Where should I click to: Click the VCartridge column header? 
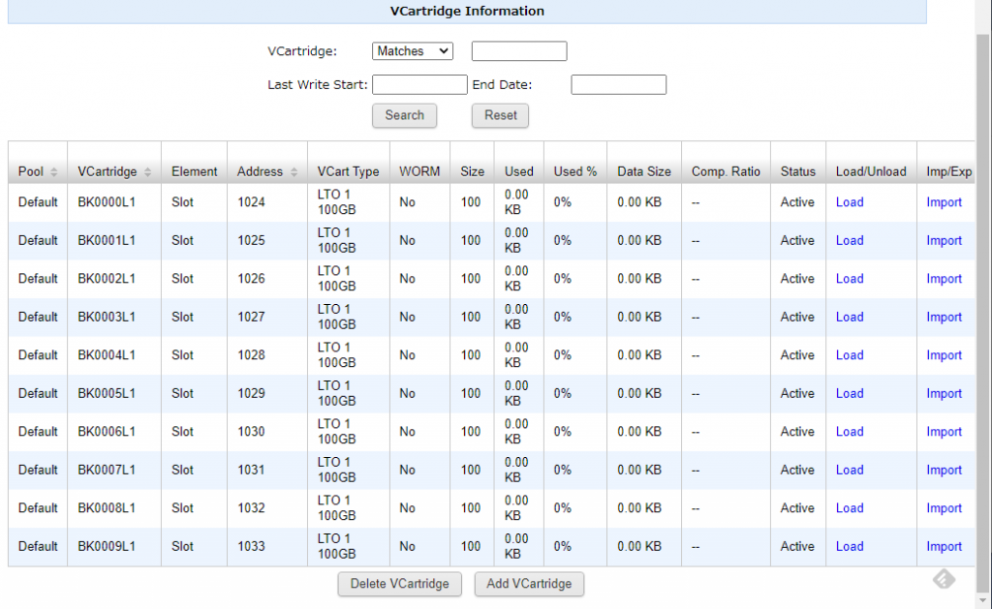(x=107, y=172)
